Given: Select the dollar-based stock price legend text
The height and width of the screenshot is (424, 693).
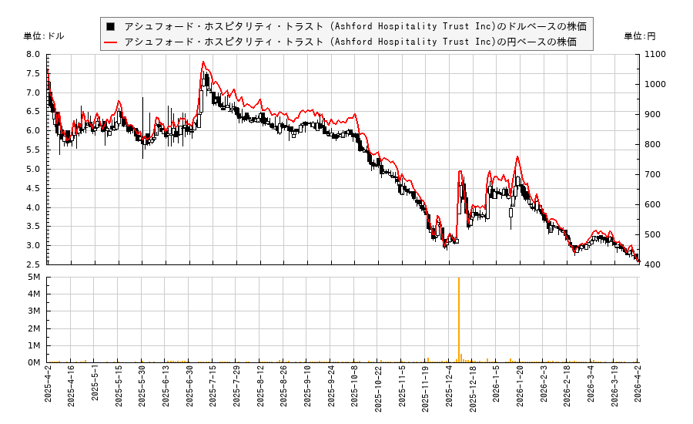Looking at the screenshot, I should 355,26.
